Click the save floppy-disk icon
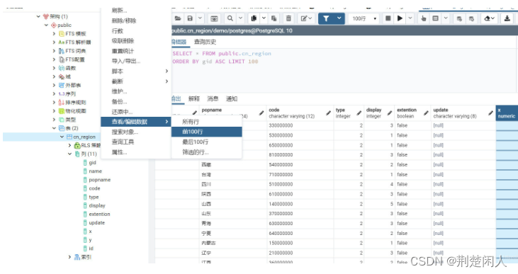This screenshot has height=274, width=518. pyautogui.click(x=190, y=18)
